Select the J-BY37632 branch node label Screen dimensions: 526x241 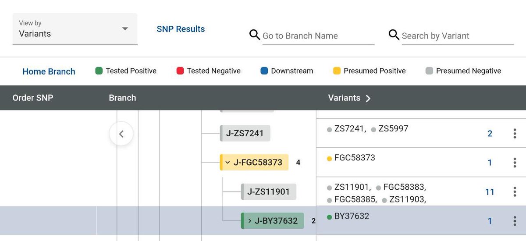click(x=276, y=221)
